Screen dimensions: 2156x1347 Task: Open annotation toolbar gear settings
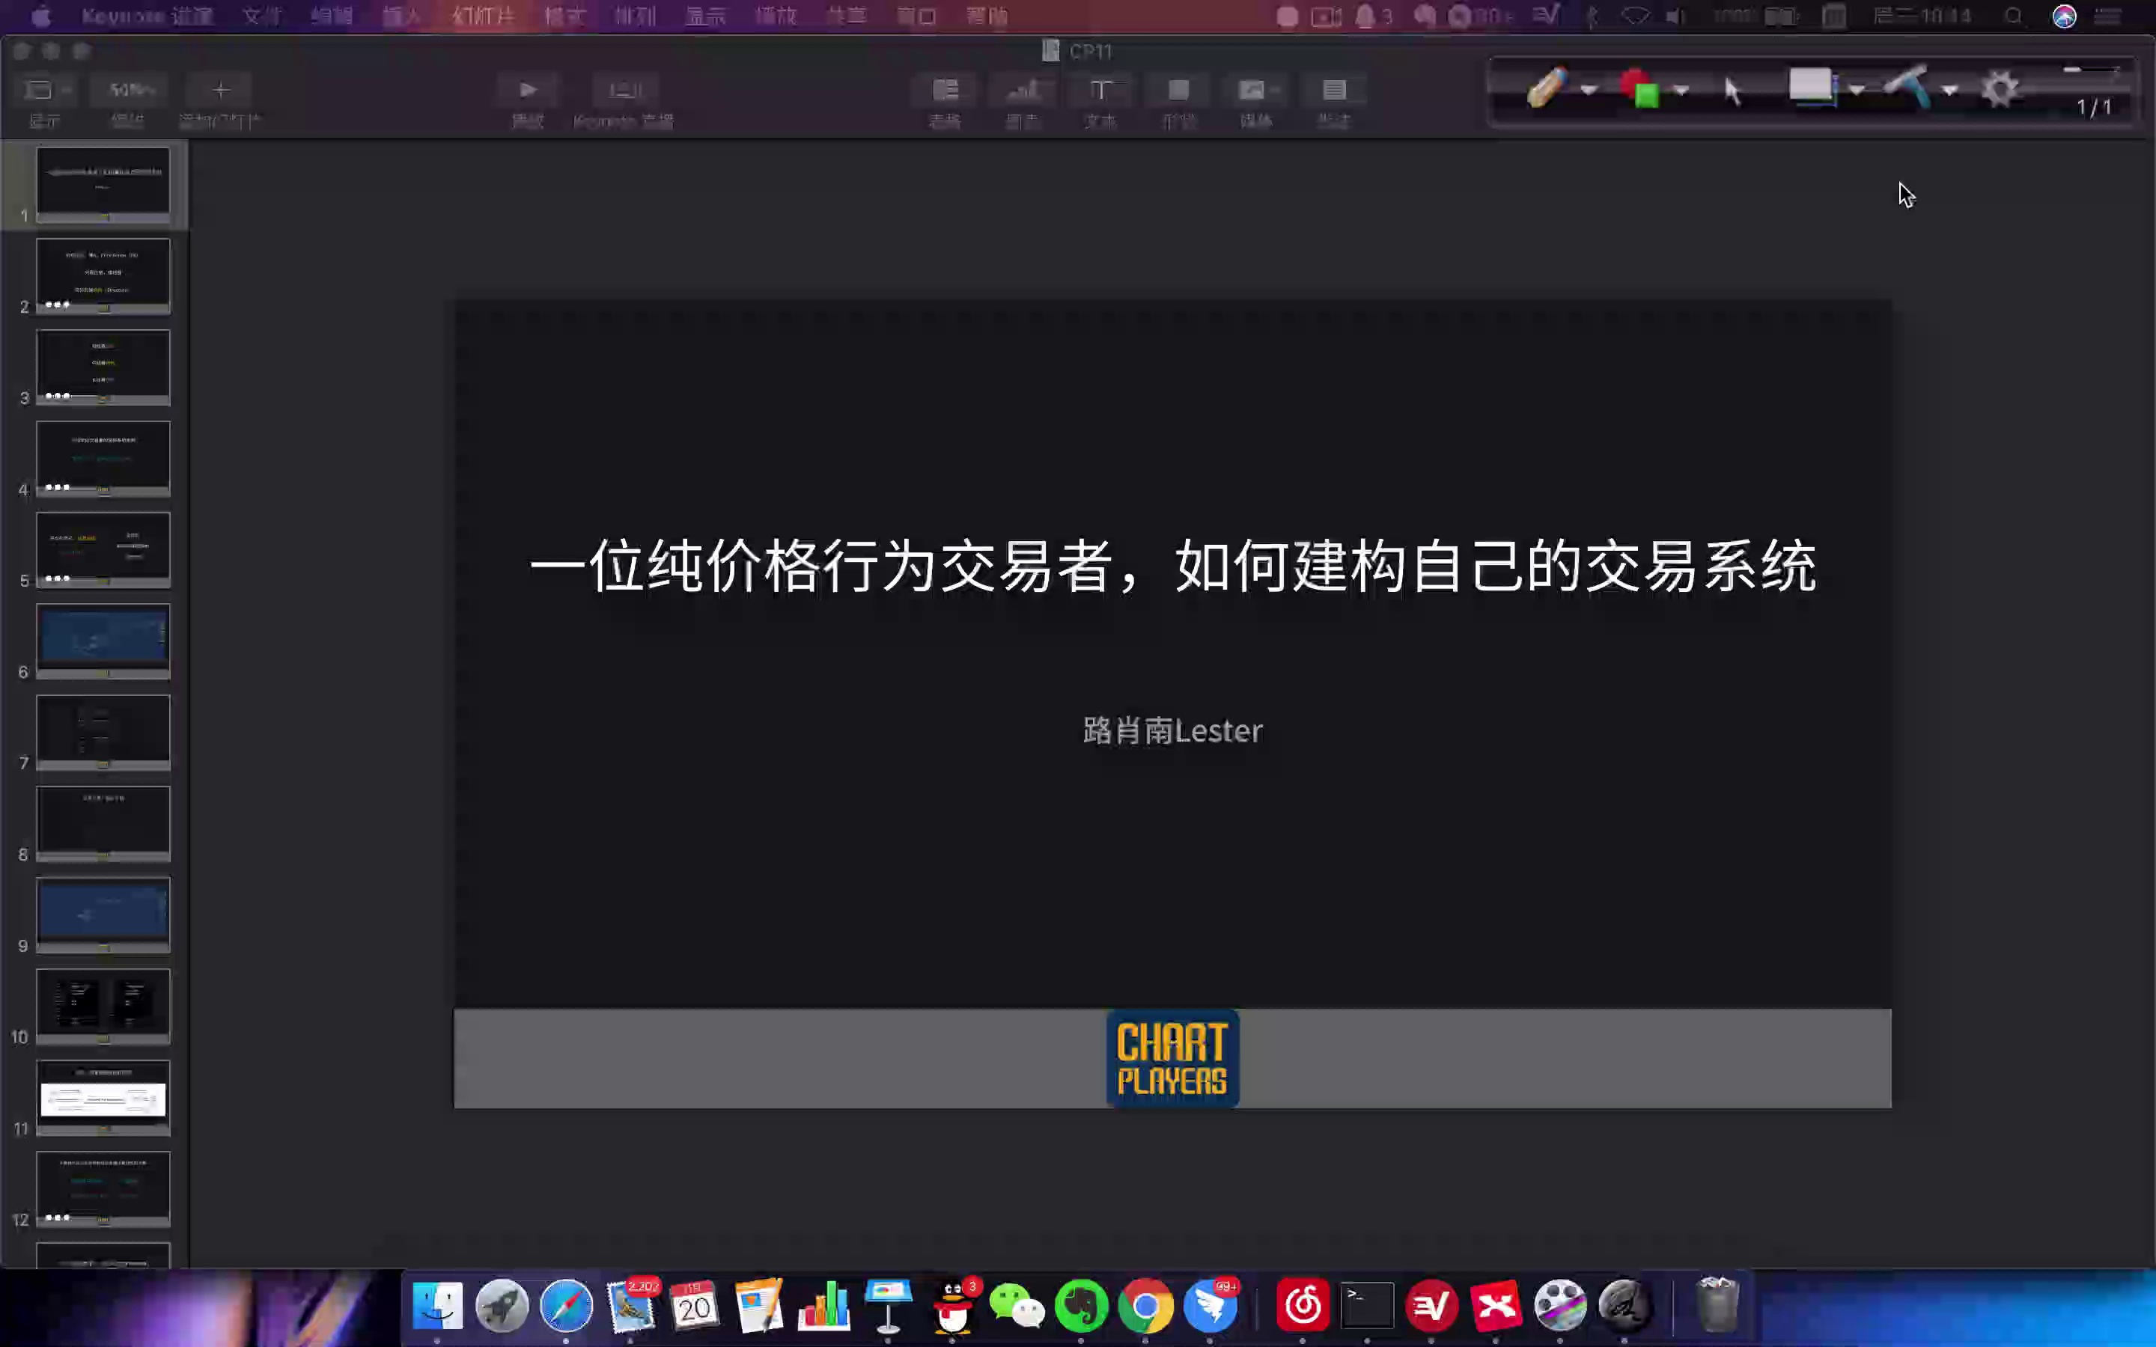(2000, 89)
